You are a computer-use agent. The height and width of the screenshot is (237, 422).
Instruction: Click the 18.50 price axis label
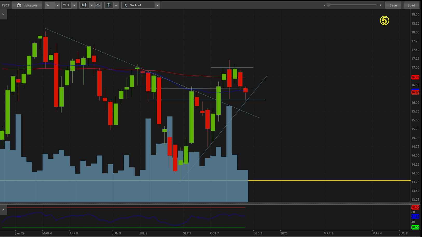point(415,14)
